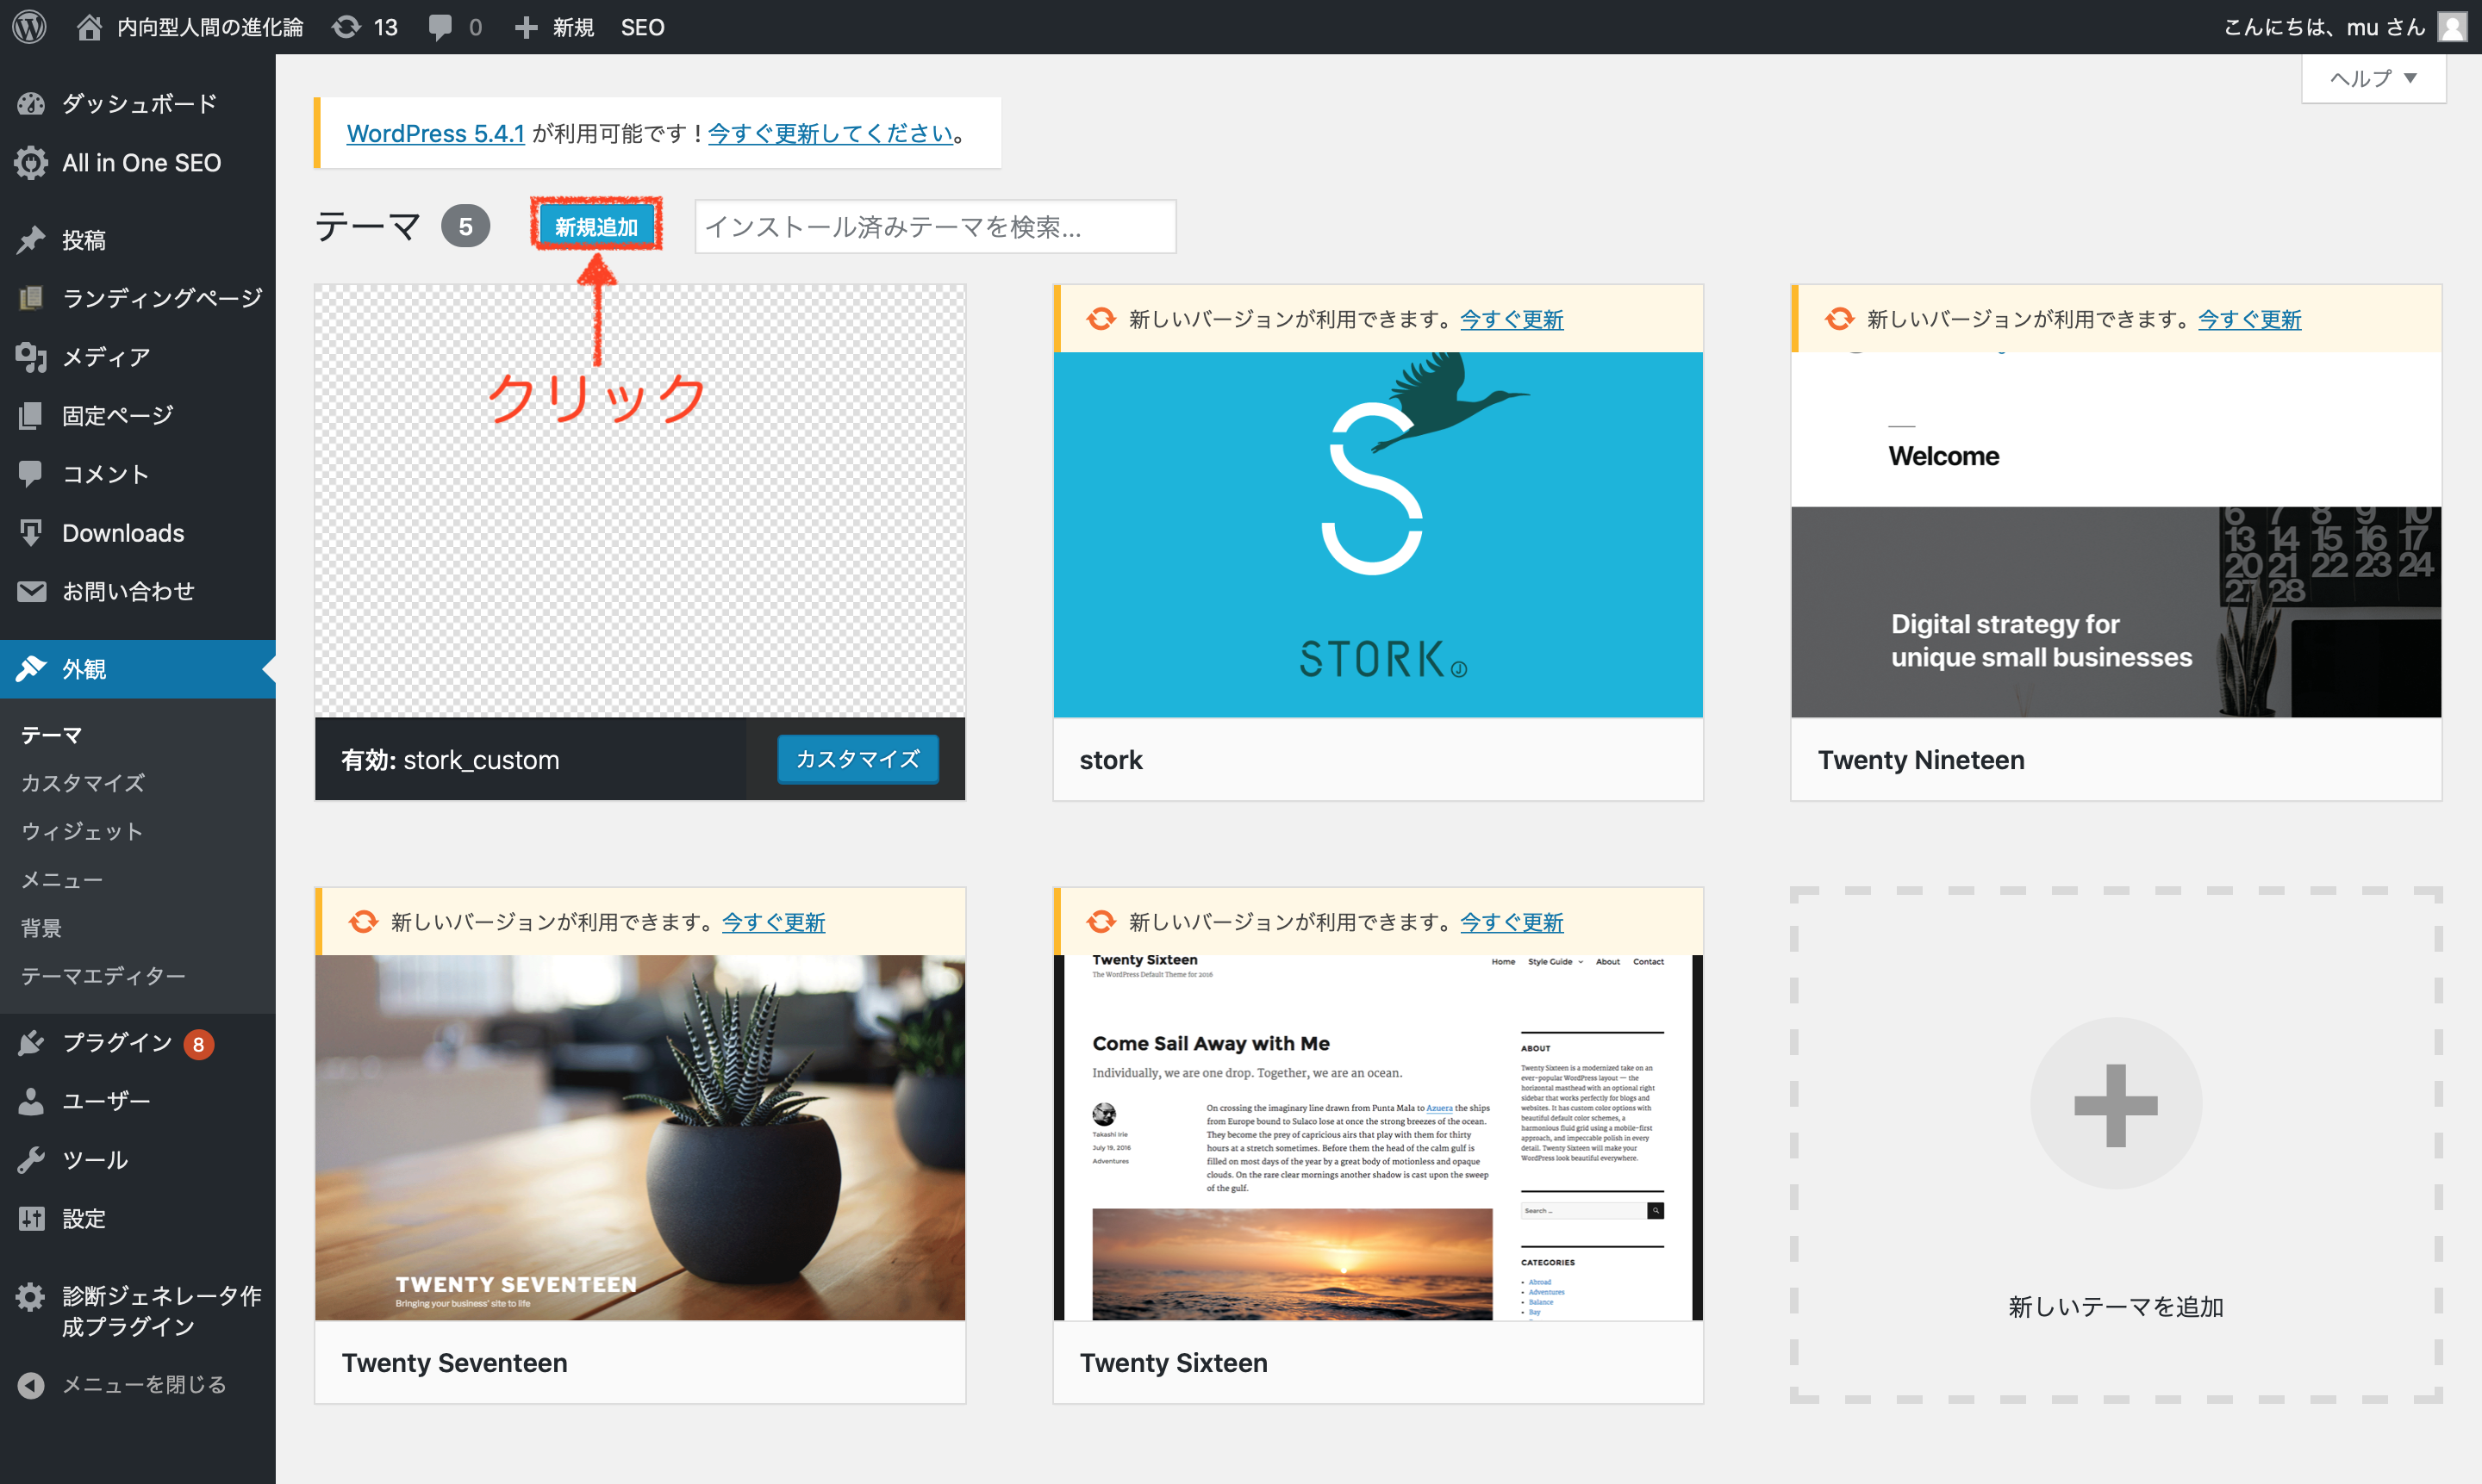
Task: Click こんにちは、mu さん account greeting
Action: 2324,27
